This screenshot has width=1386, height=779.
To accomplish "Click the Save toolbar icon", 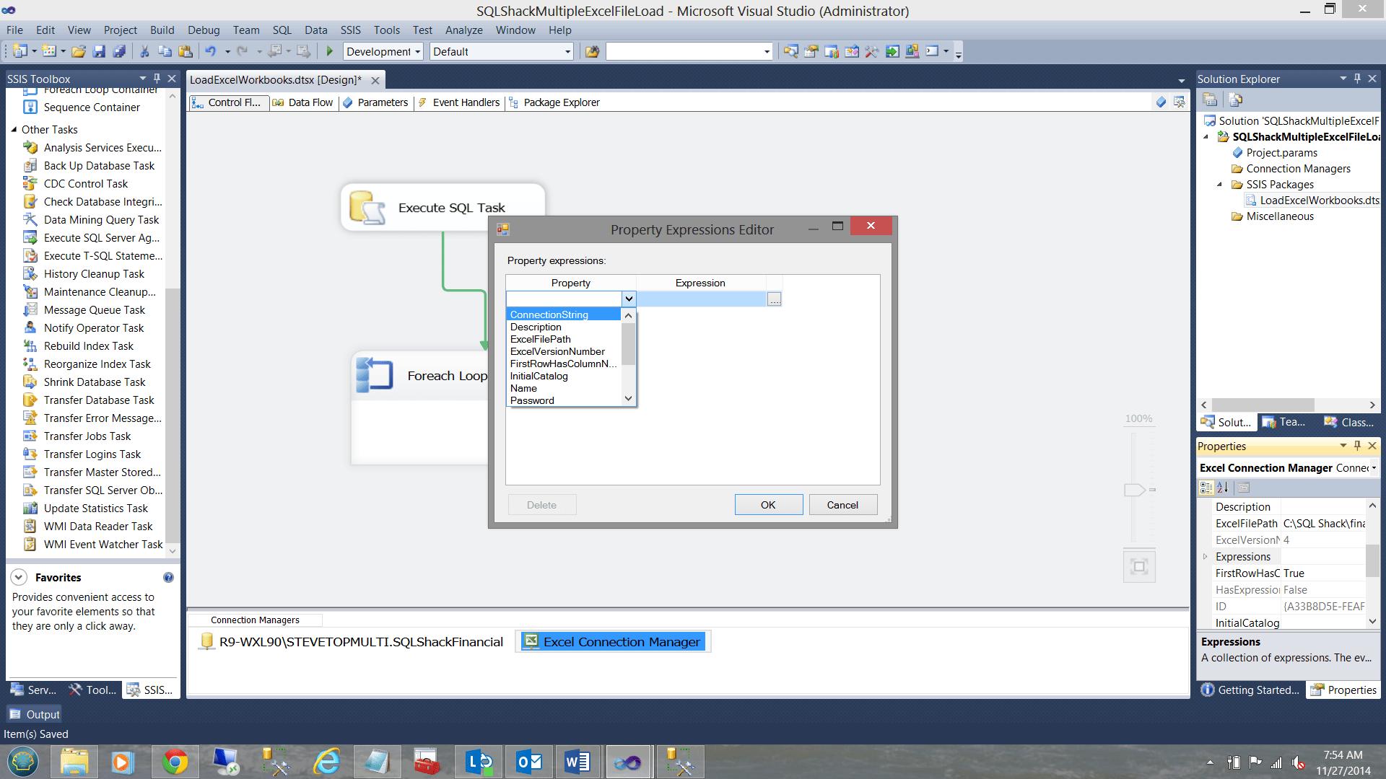I will (100, 51).
